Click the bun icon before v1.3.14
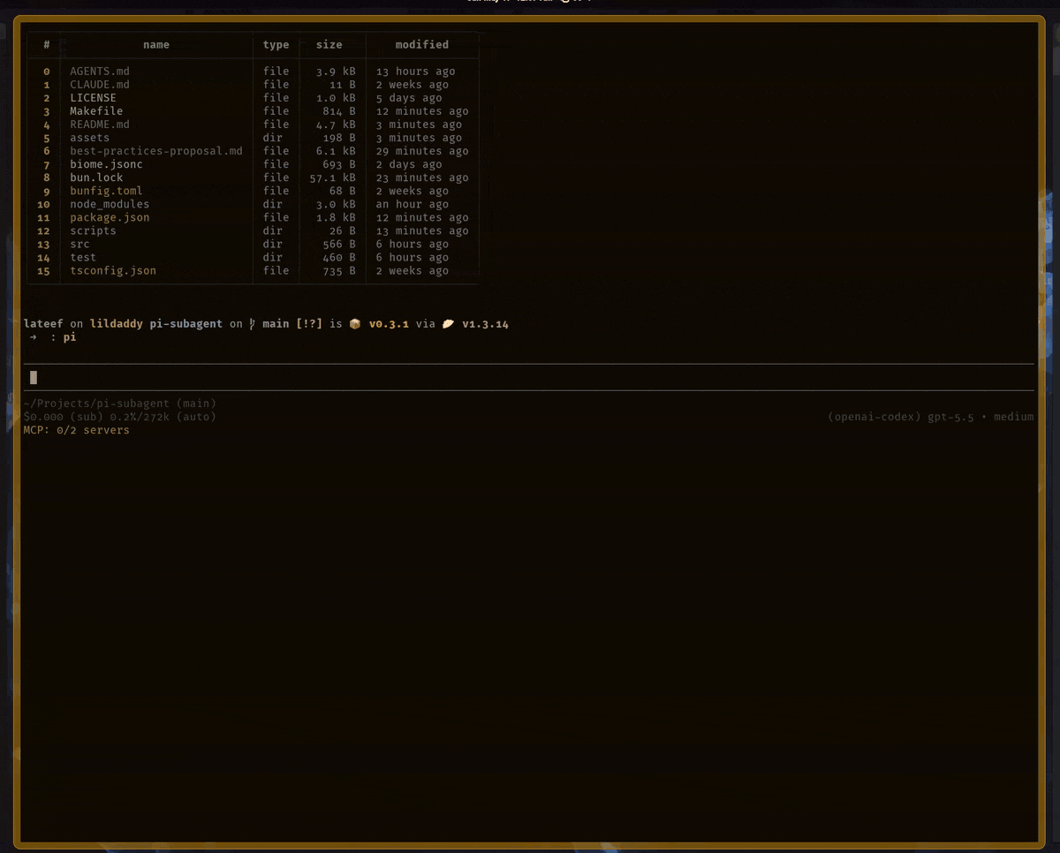The image size is (1060, 853). 448,324
